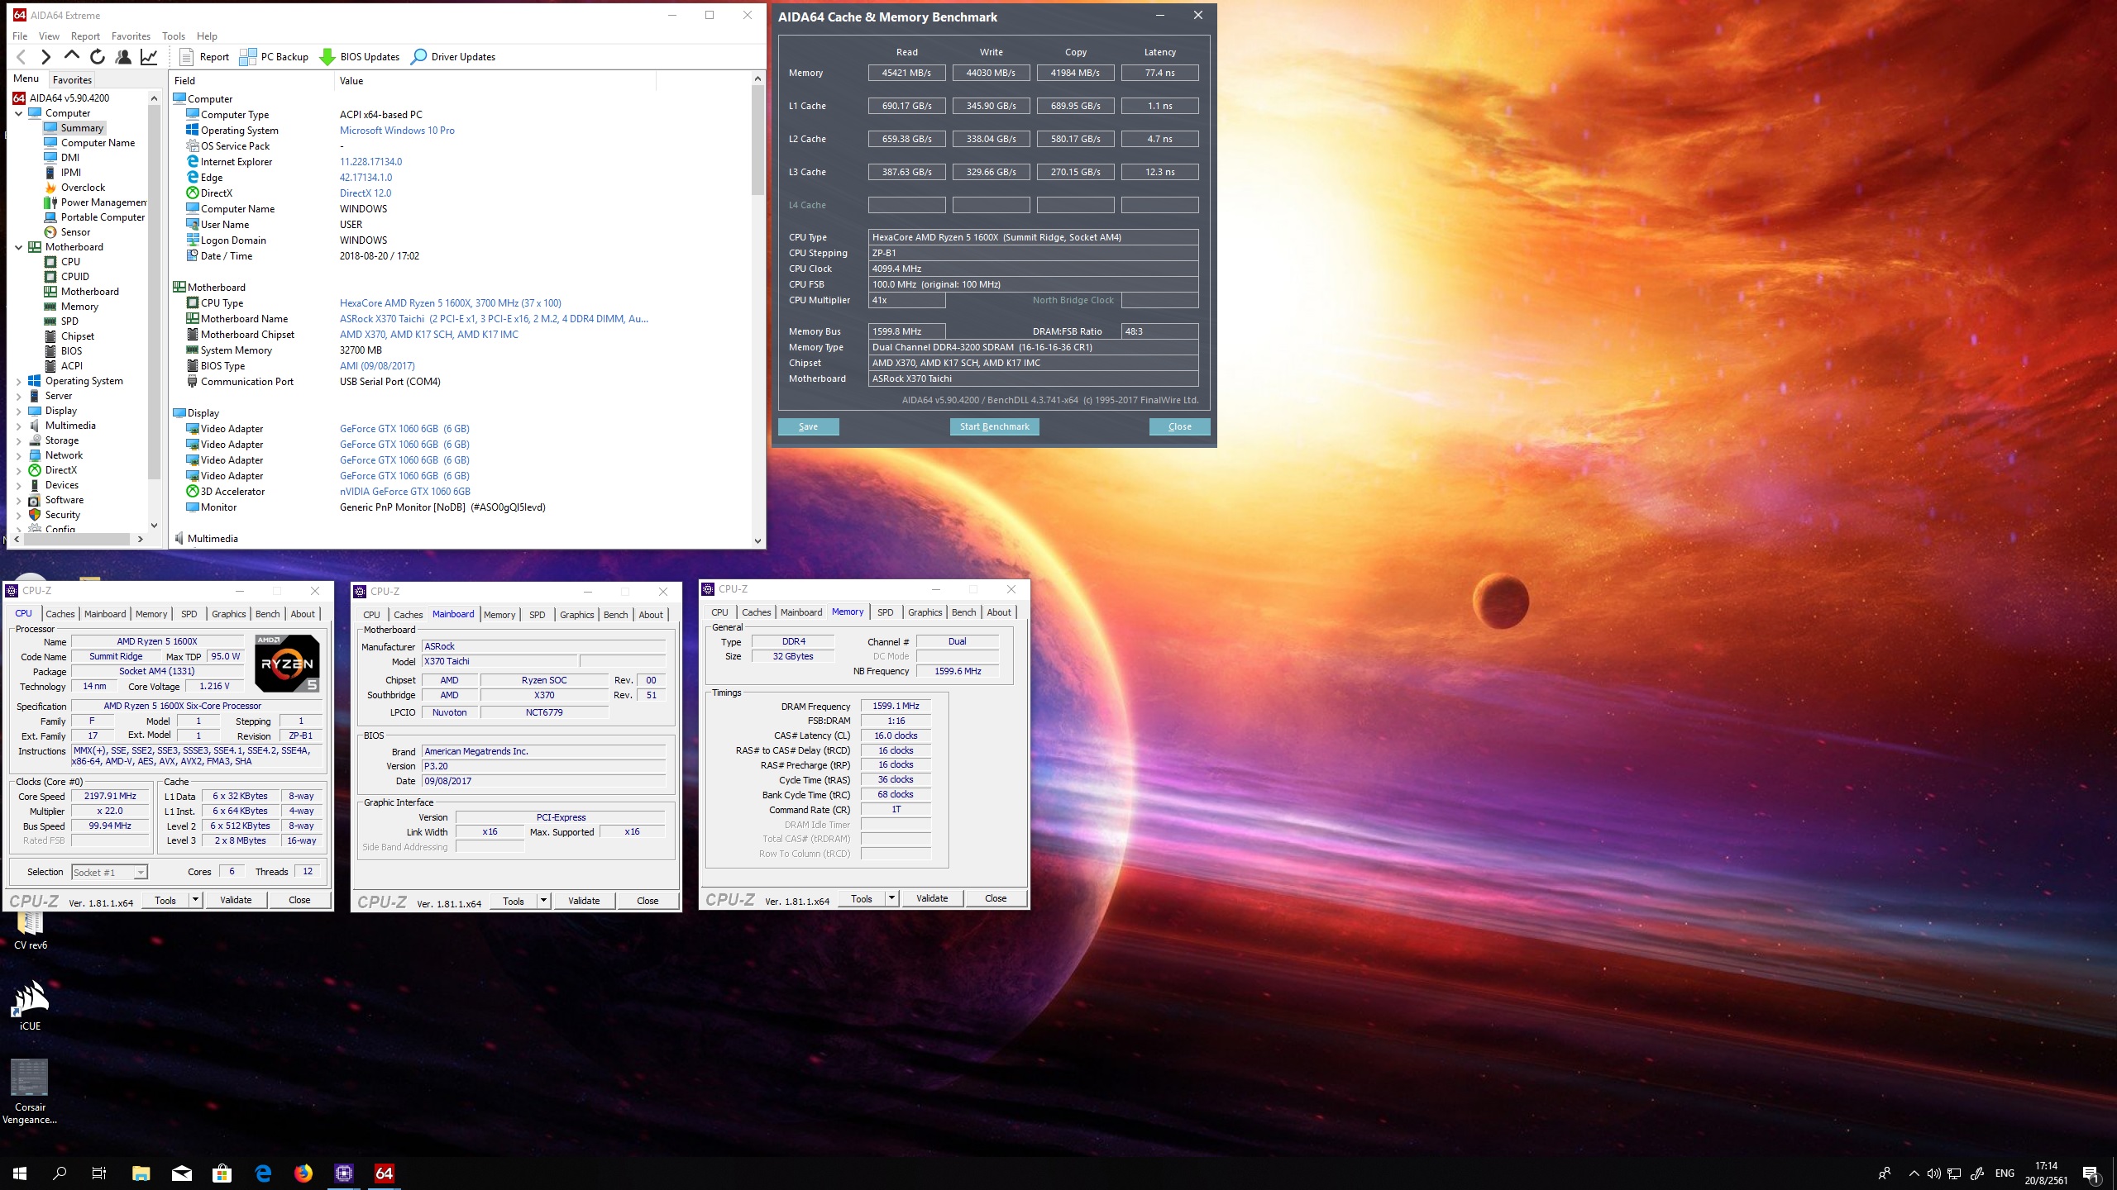Select CPUID under Motherboard tree
Viewport: 2117px width, 1190px height.
pyautogui.click(x=74, y=277)
